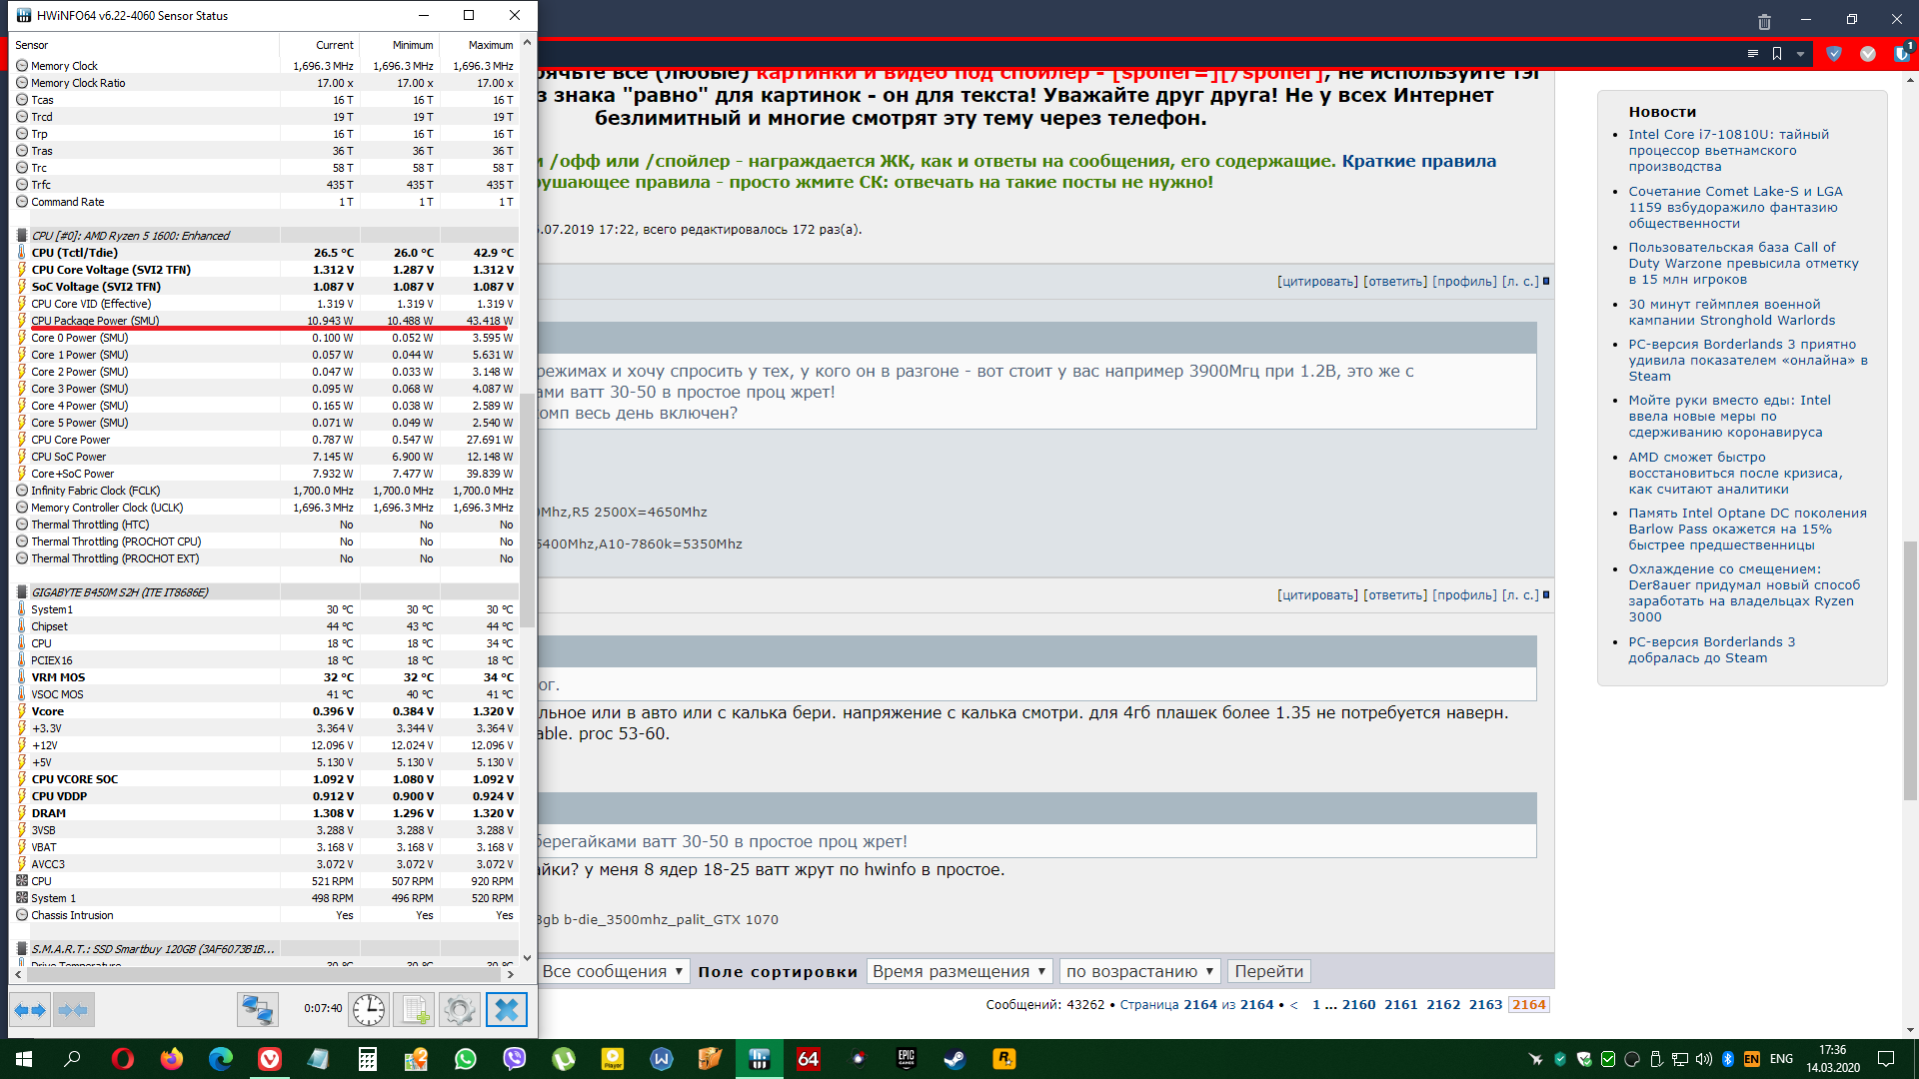
Task: Toggle reader view in address bar
Action: click(x=1752, y=54)
